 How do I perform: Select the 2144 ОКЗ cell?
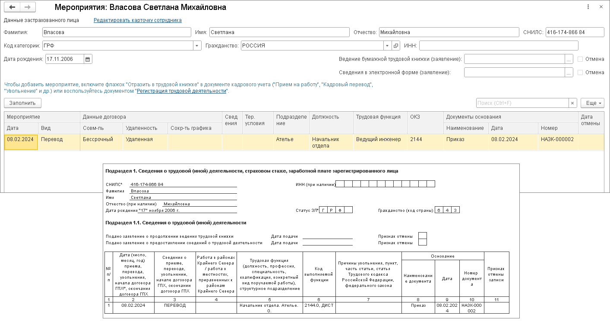point(425,142)
